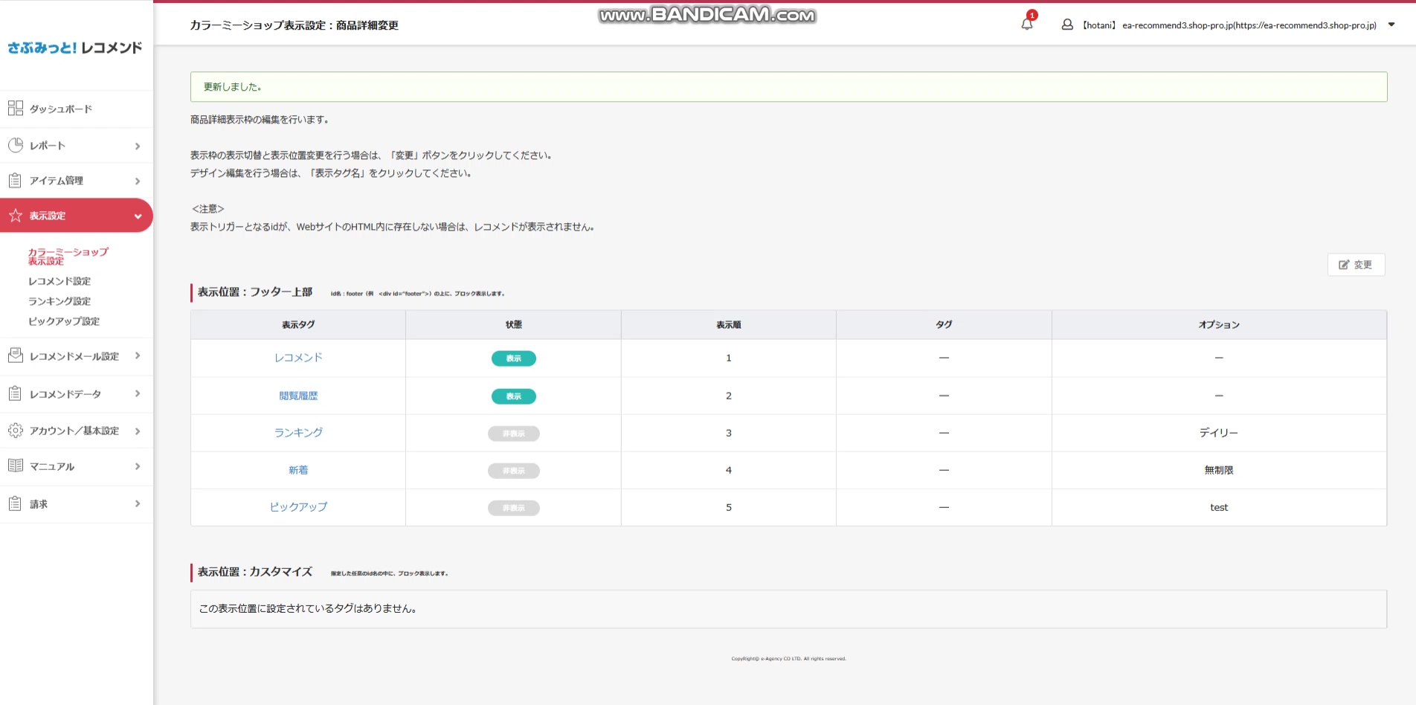The width and height of the screenshot is (1416, 705).
Task: Select the レコメンドメール設定 envelope icon
Action: coord(15,355)
